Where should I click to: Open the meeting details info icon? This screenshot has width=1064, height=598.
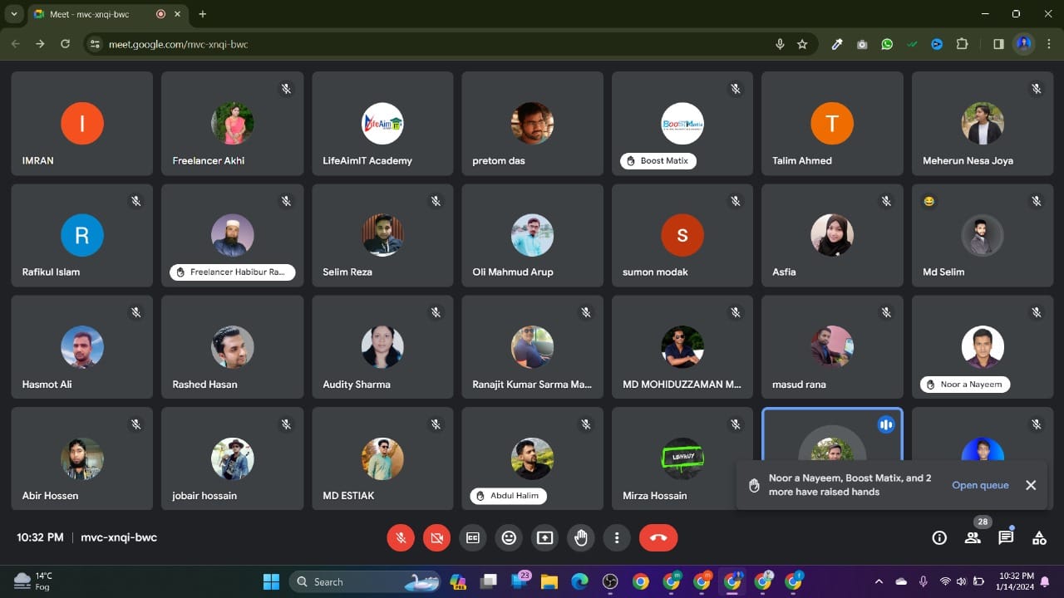point(939,538)
